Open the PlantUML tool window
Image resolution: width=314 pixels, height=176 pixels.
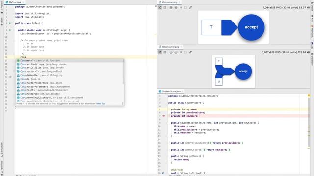tap(312, 31)
